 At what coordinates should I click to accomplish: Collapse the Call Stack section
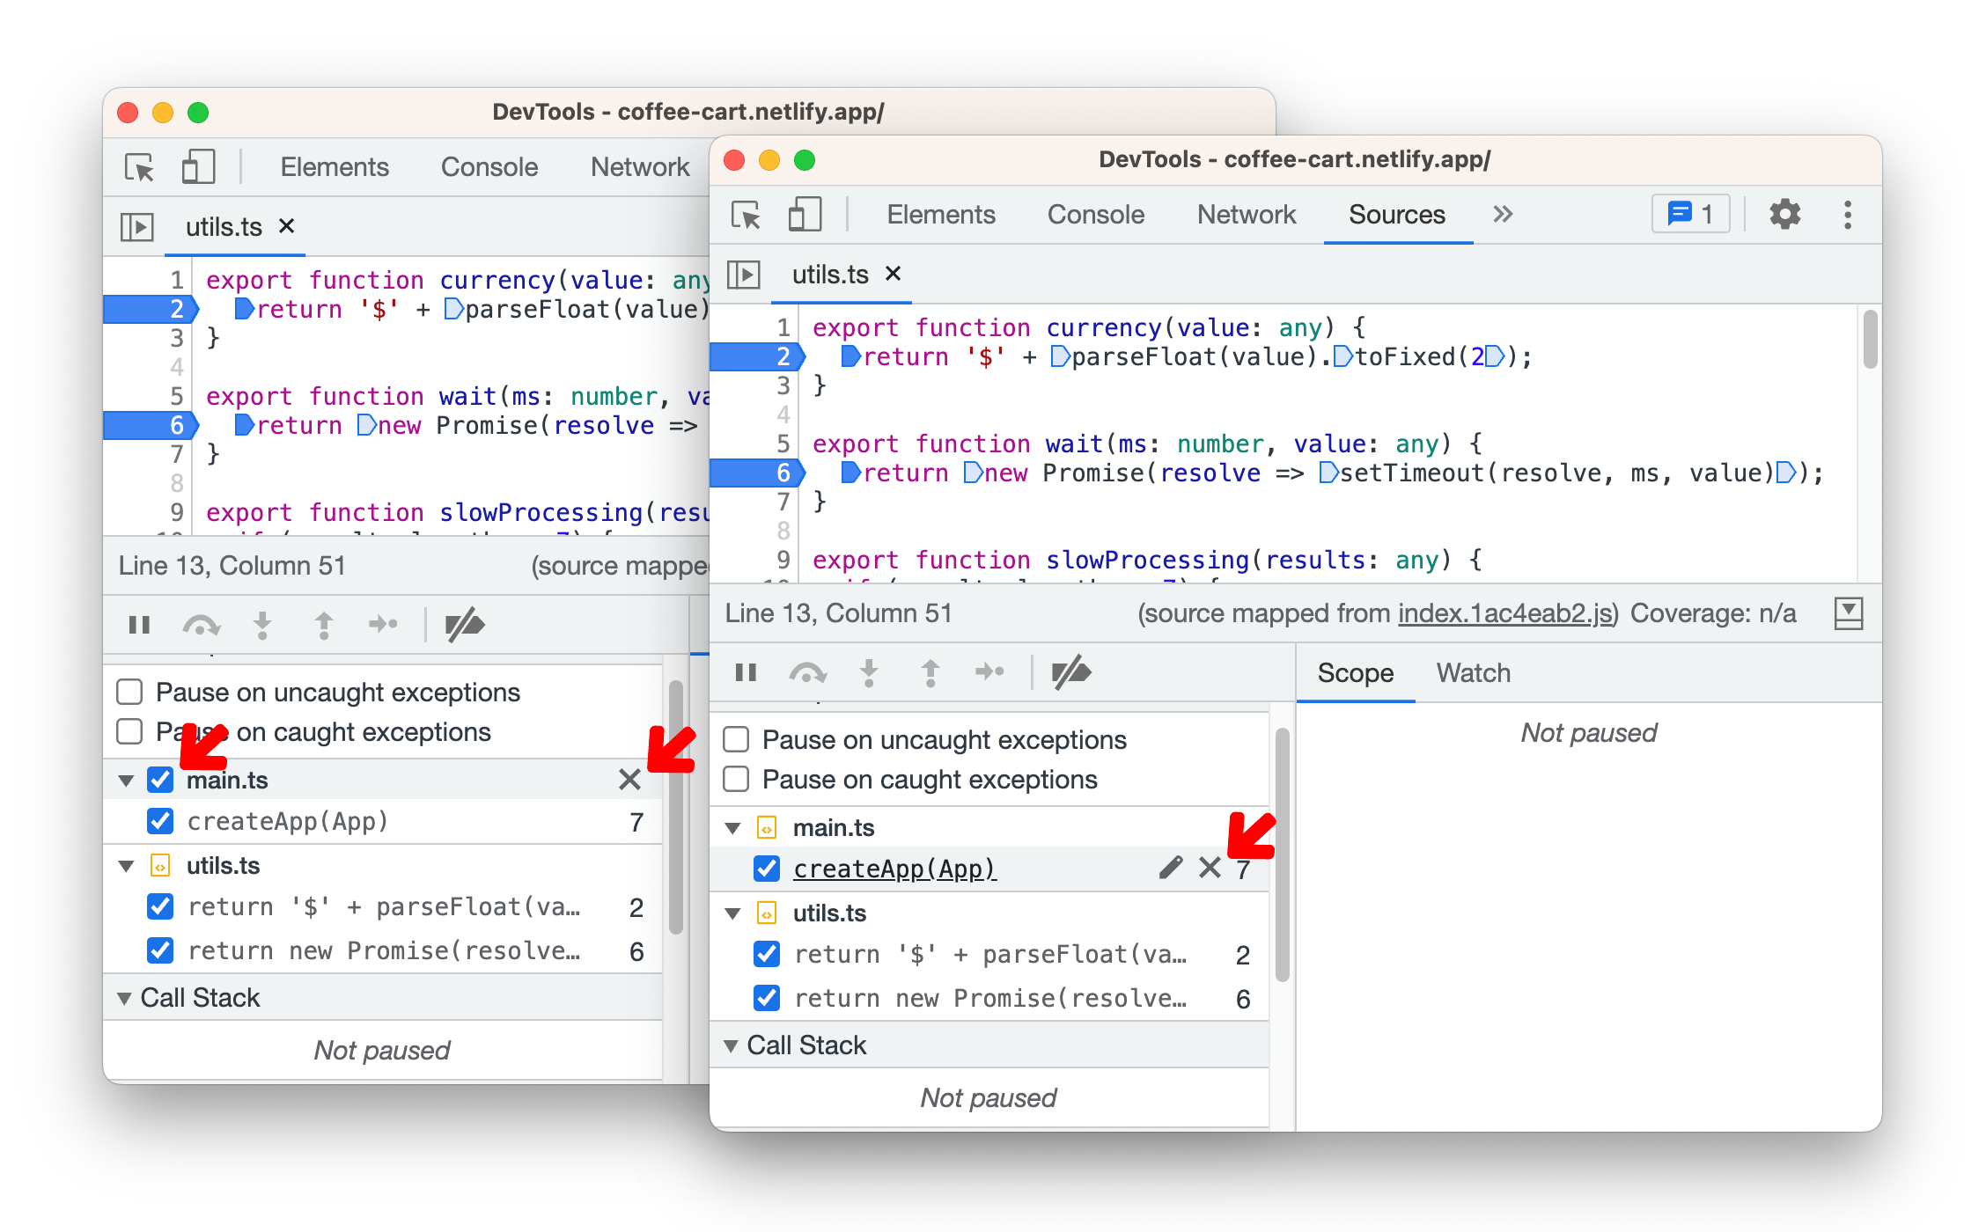click(732, 1045)
